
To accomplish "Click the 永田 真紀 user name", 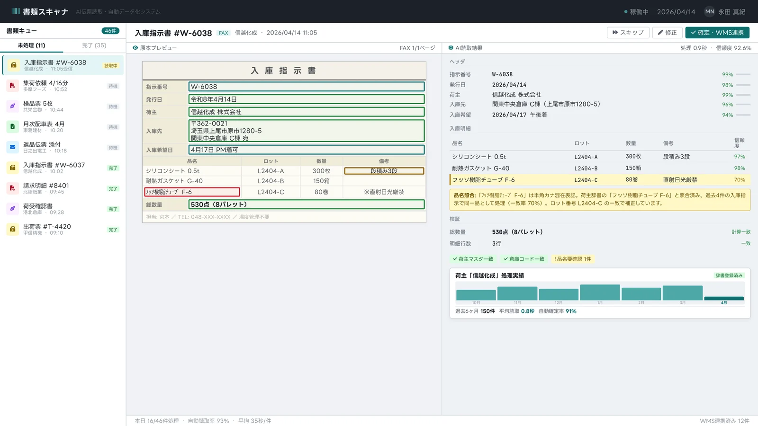I will point(731,12).
